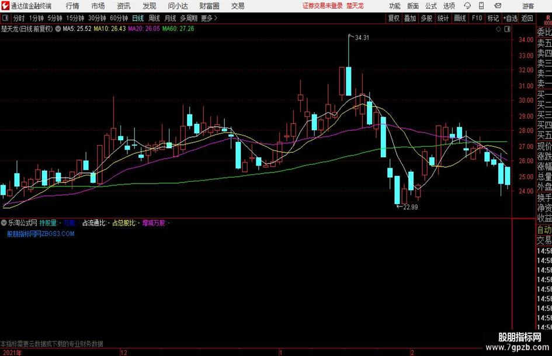Toggle the side panel icon at chart top-right
The width and height of the screenshot is (552, 356).
click(x=507, y=29)
